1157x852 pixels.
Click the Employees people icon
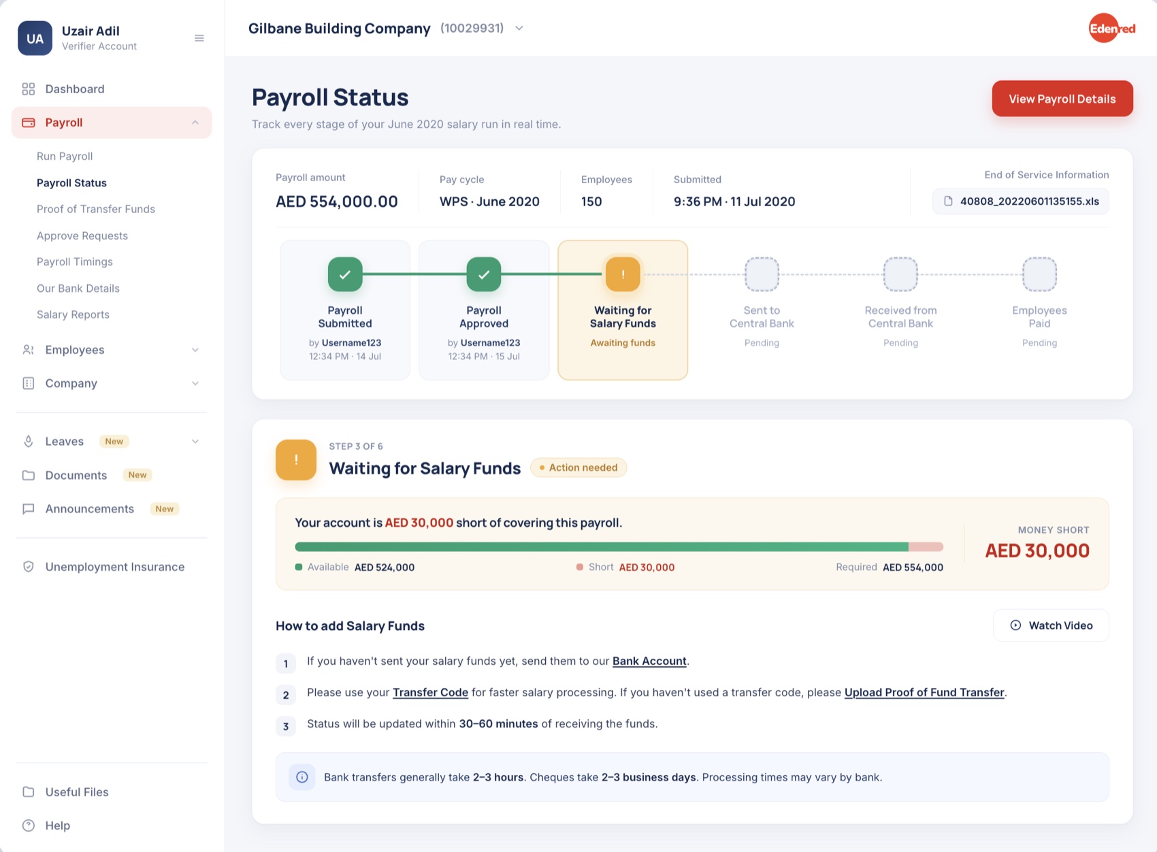point(29,350)
